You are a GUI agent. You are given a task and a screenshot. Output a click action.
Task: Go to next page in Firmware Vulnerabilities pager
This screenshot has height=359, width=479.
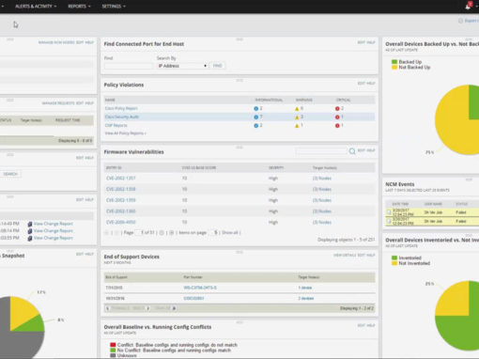tap(162, 233)
